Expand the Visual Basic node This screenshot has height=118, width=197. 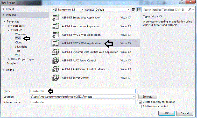(9, 26)
